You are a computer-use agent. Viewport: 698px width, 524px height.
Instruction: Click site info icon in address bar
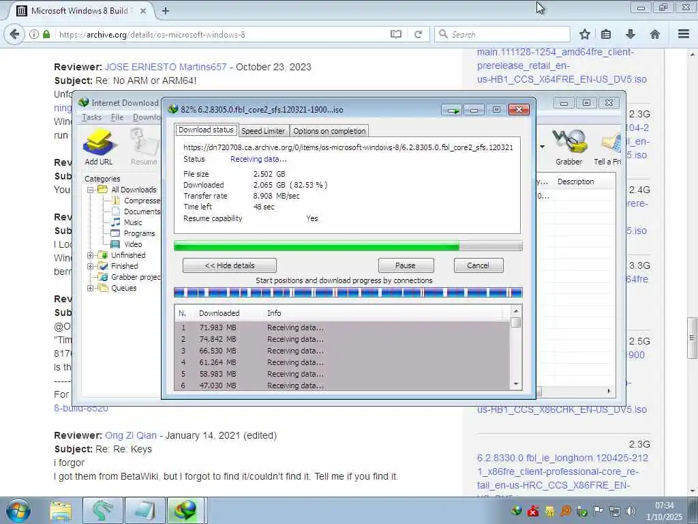tap(34, 34)
